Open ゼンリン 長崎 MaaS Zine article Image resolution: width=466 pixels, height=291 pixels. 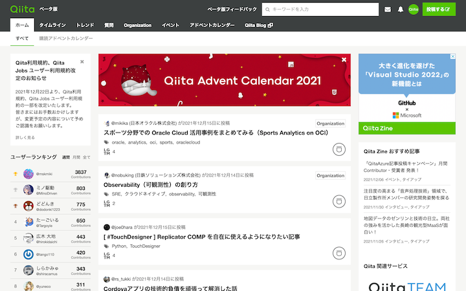(406, 225)
